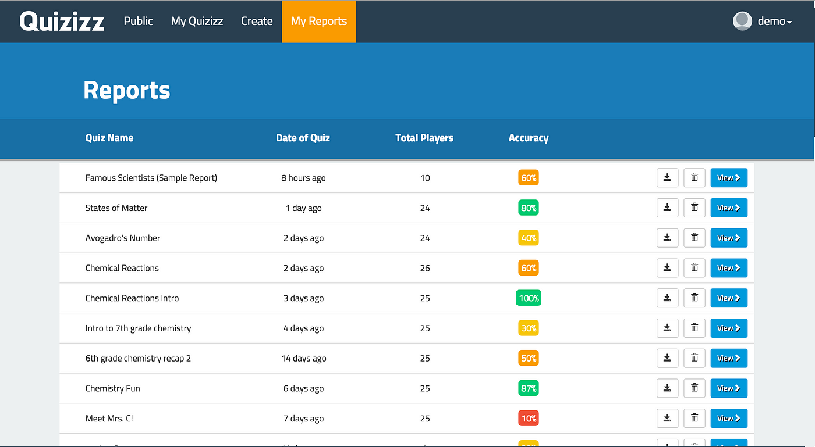Click the 'States of Matter' quiz name
Viewport: 815px width, 447px height.
pyautogui.click(x=116, y=208)
